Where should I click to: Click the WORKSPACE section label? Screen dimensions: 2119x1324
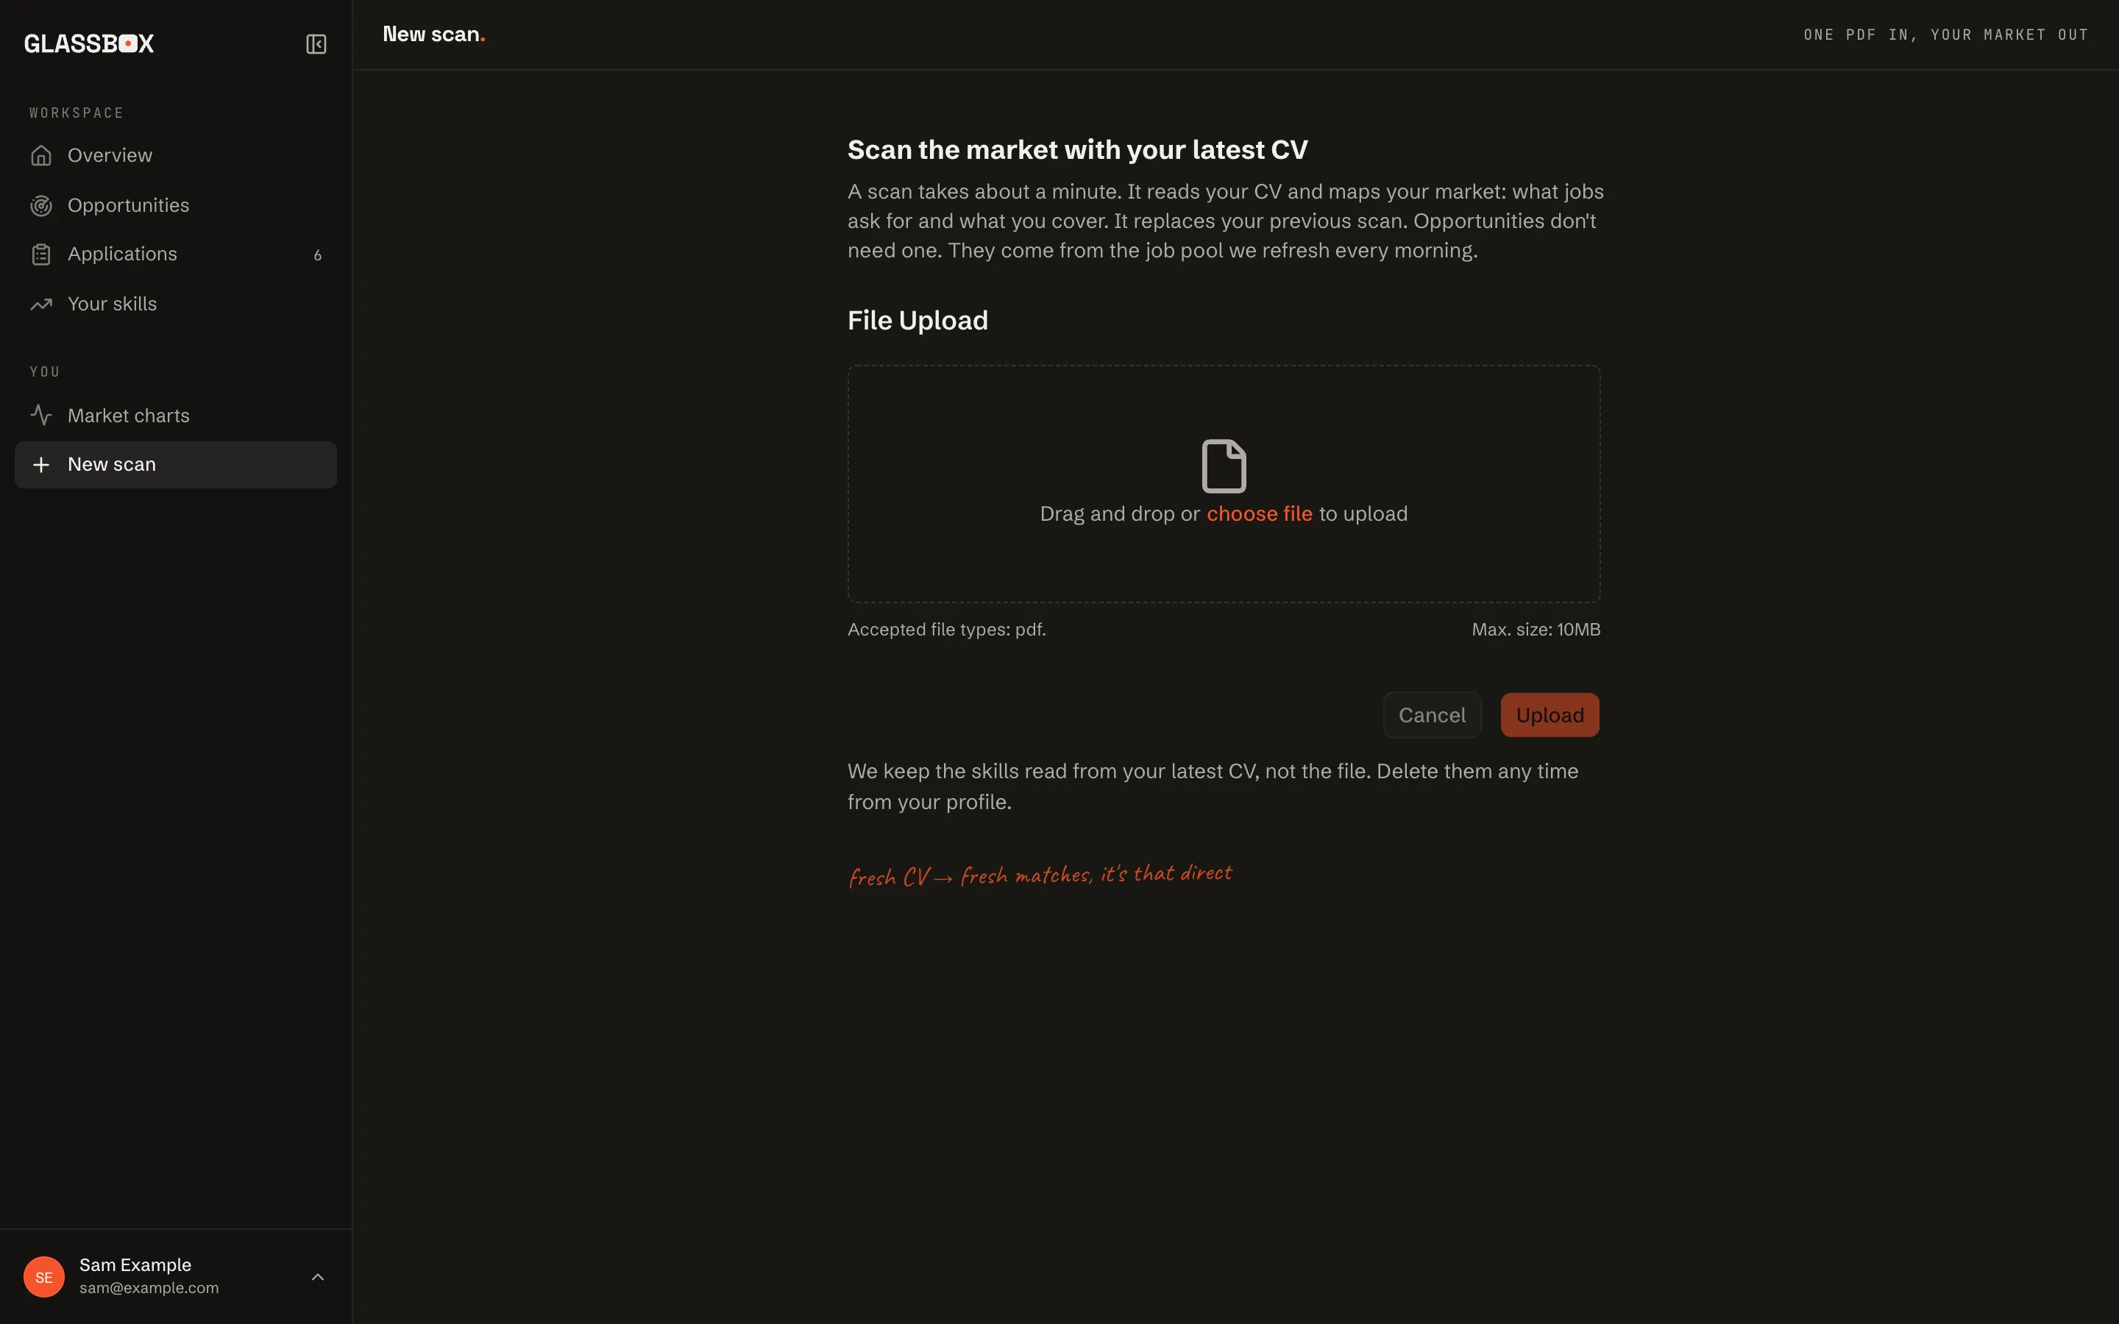pos(77,113)
